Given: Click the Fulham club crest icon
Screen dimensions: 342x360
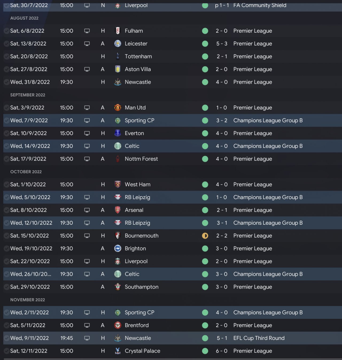Looking at the screenshot, I should point(118,31).
